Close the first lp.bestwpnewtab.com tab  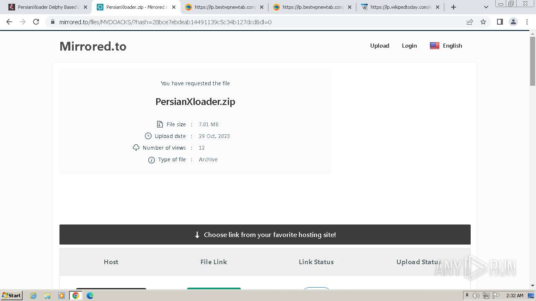pos(262,7)
